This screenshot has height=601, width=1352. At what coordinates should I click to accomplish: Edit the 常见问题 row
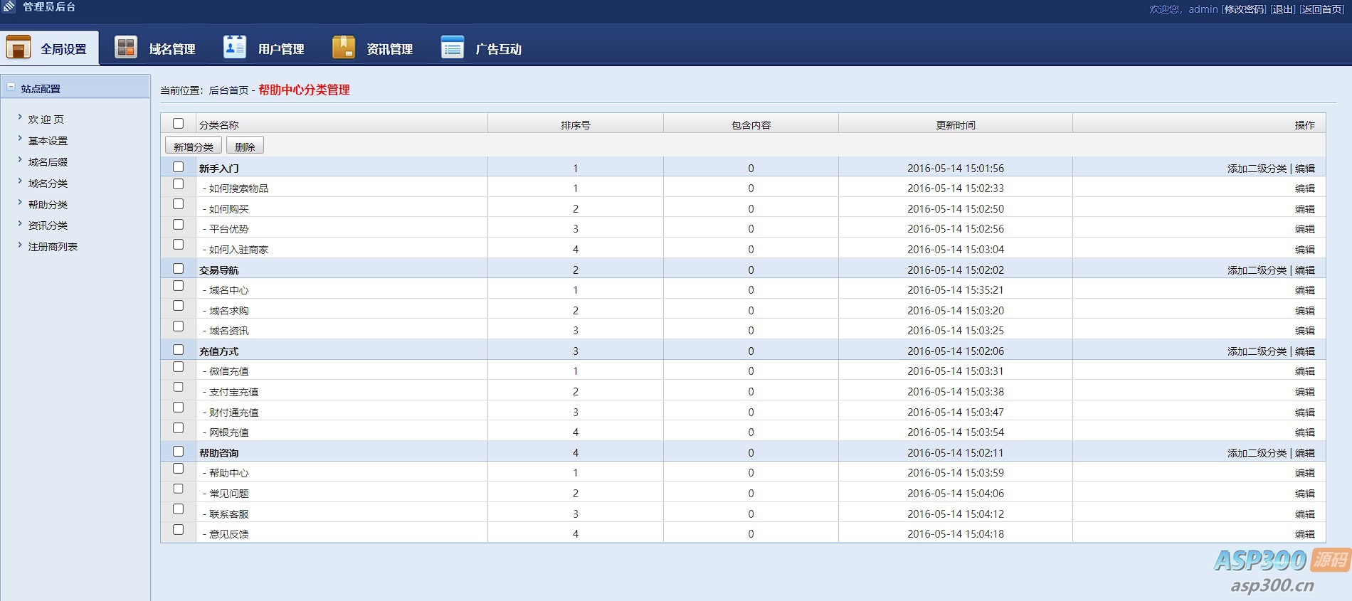click(x=1305, y=494)
